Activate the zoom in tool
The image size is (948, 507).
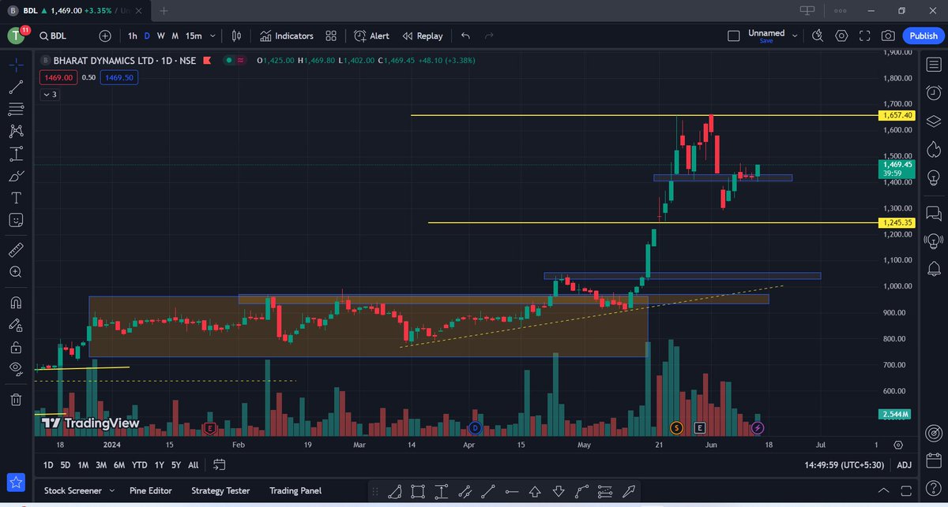(x=16, y=272)
